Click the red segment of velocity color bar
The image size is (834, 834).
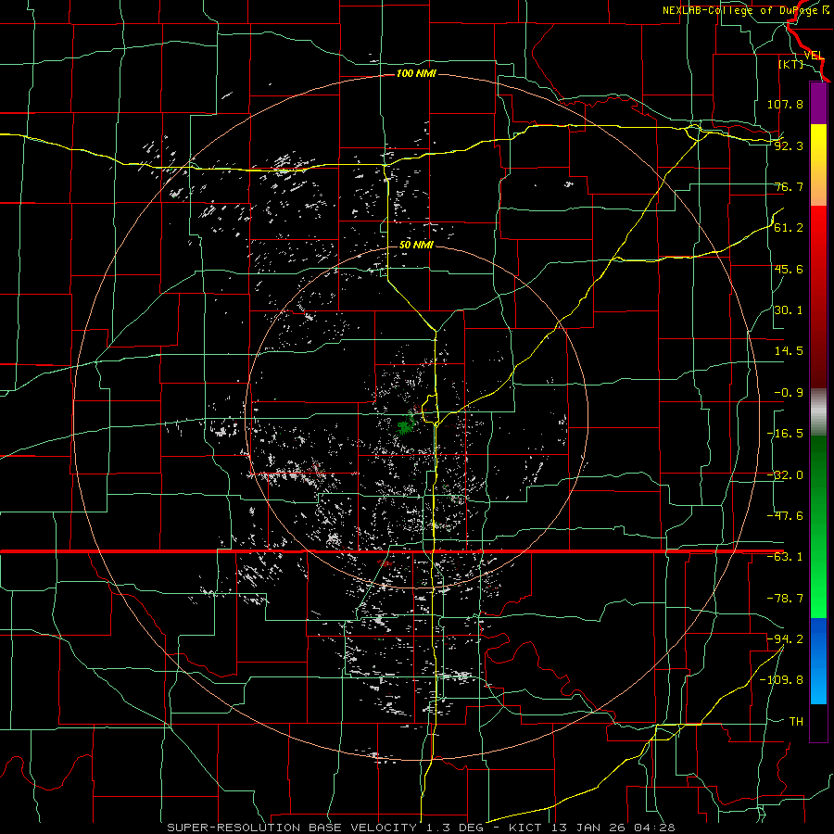pyautogui.click(x=818, y=297)
